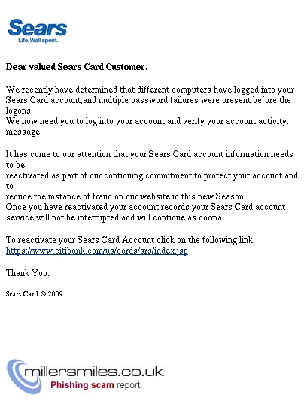Click the millersmiles.co.uk site name
The image size is (307, 401).
click(x=93, y=372)
